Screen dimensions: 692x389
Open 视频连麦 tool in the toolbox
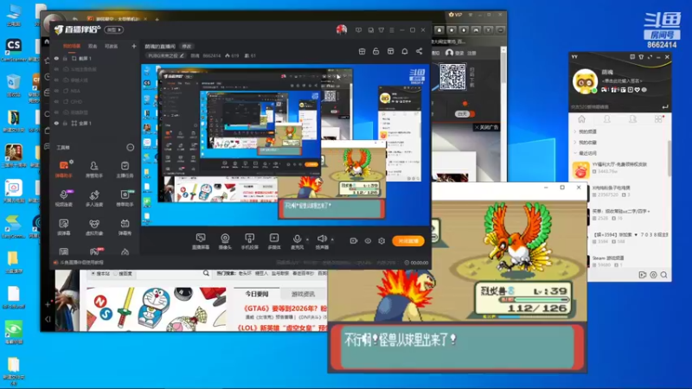click(63, 198)
